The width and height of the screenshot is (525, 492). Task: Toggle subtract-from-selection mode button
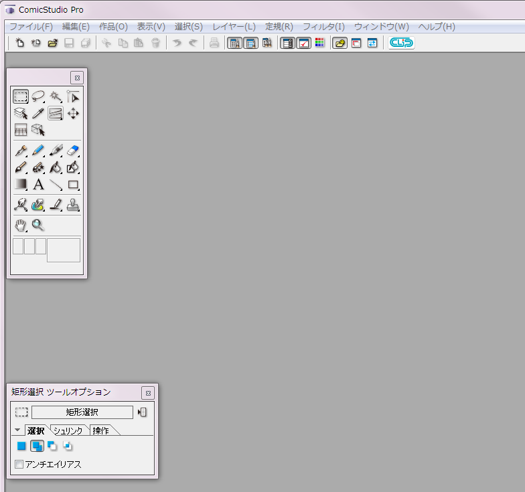point(52,446)
